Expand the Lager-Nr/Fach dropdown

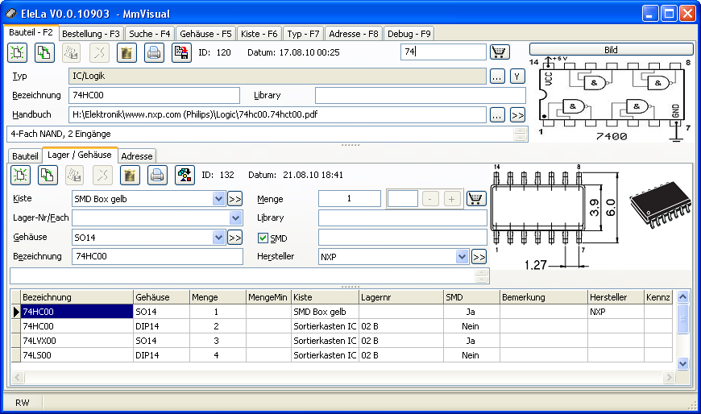pos(235,218)
